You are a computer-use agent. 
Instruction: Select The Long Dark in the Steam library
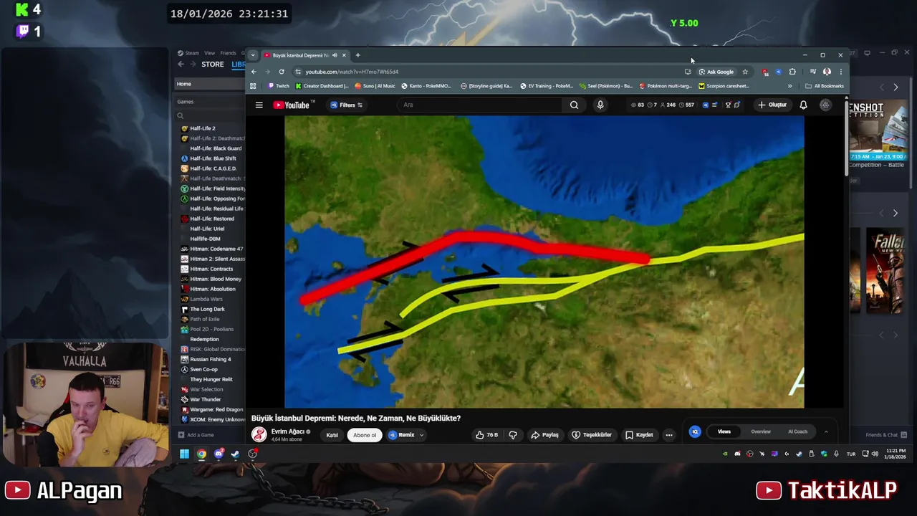(x=207, y=309)
